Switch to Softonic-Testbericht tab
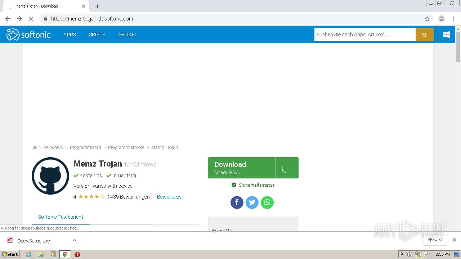The width and height of the screenshot is (461, 259). (61, 217)
